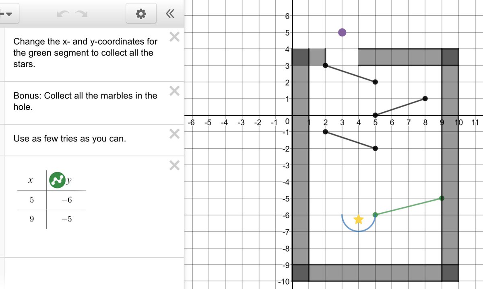
Task: Edit the table cell with x value 5
Action: point(31,200)
